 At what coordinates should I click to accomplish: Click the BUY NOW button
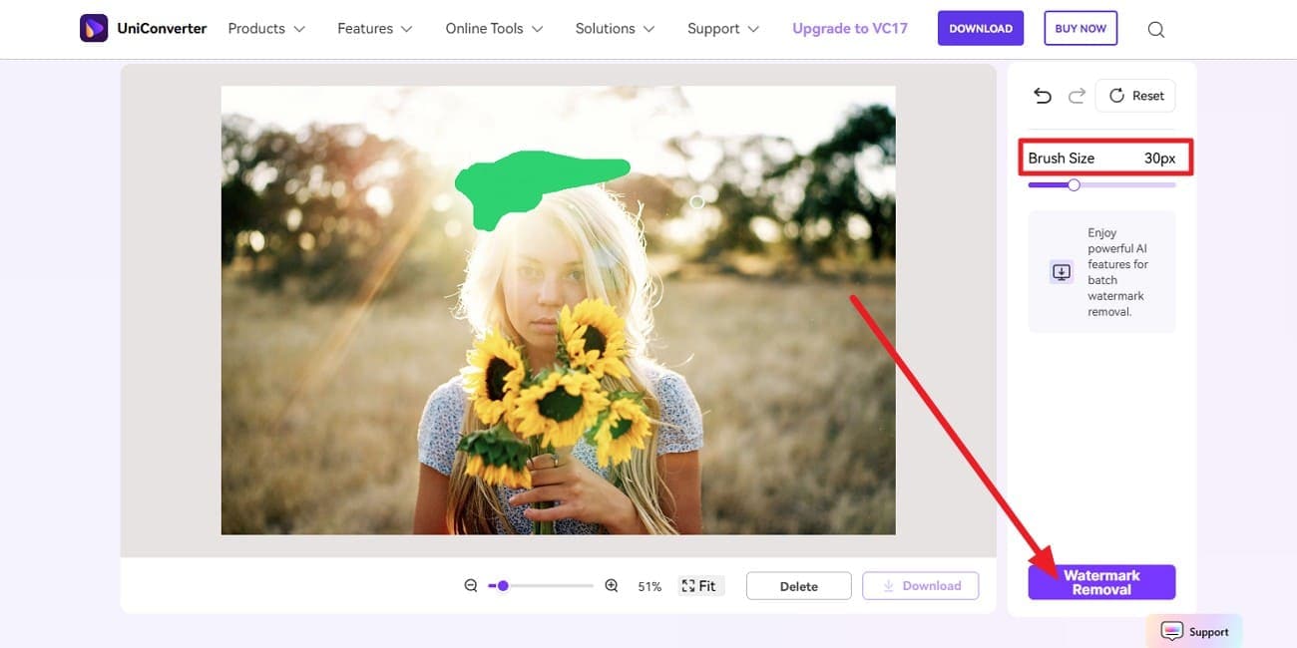[1081, 28]
